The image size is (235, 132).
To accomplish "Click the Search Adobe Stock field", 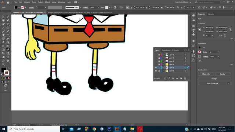I will coord(207,2).
